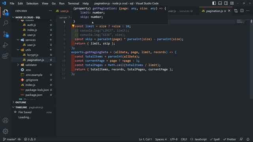
Task: Change the Spaces: 4 indentation setting
Action: [x=161, y=139]
